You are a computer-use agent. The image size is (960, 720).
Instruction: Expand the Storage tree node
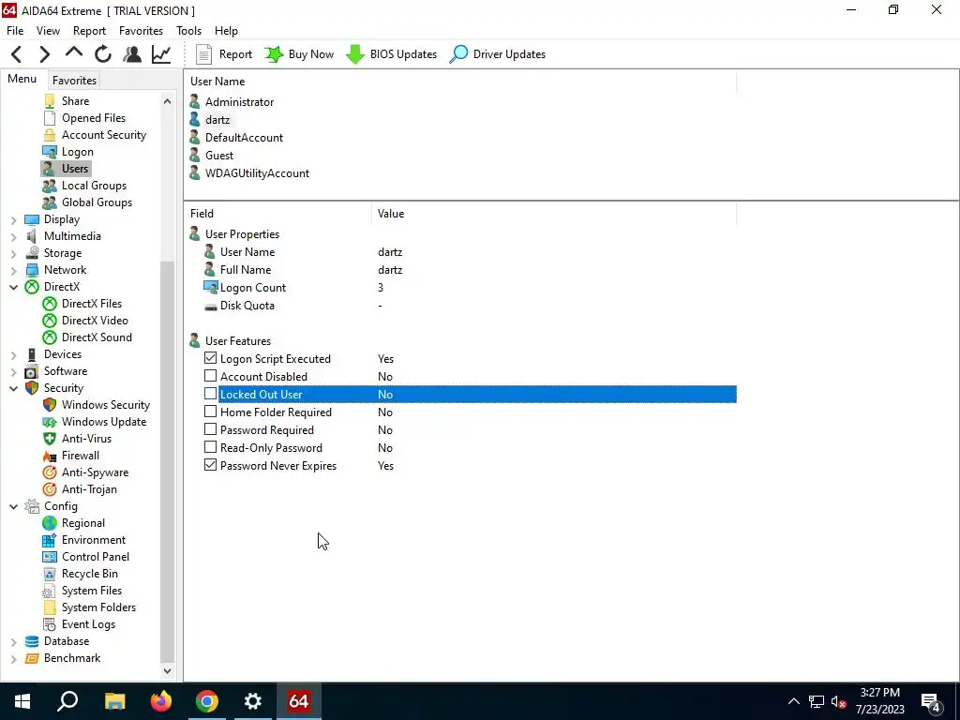[x=13, y=253]
